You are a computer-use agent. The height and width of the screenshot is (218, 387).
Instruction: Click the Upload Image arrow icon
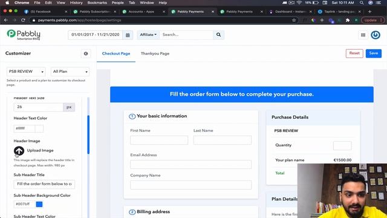[x=19, y=151]
